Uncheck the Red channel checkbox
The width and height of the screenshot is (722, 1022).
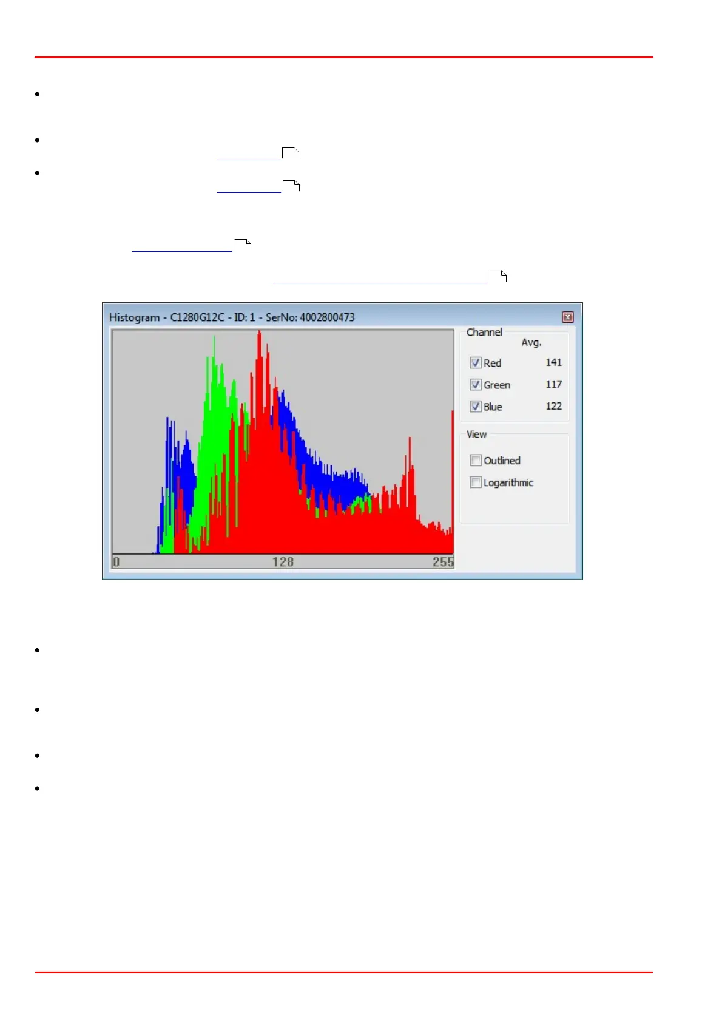tap(476, 363)
